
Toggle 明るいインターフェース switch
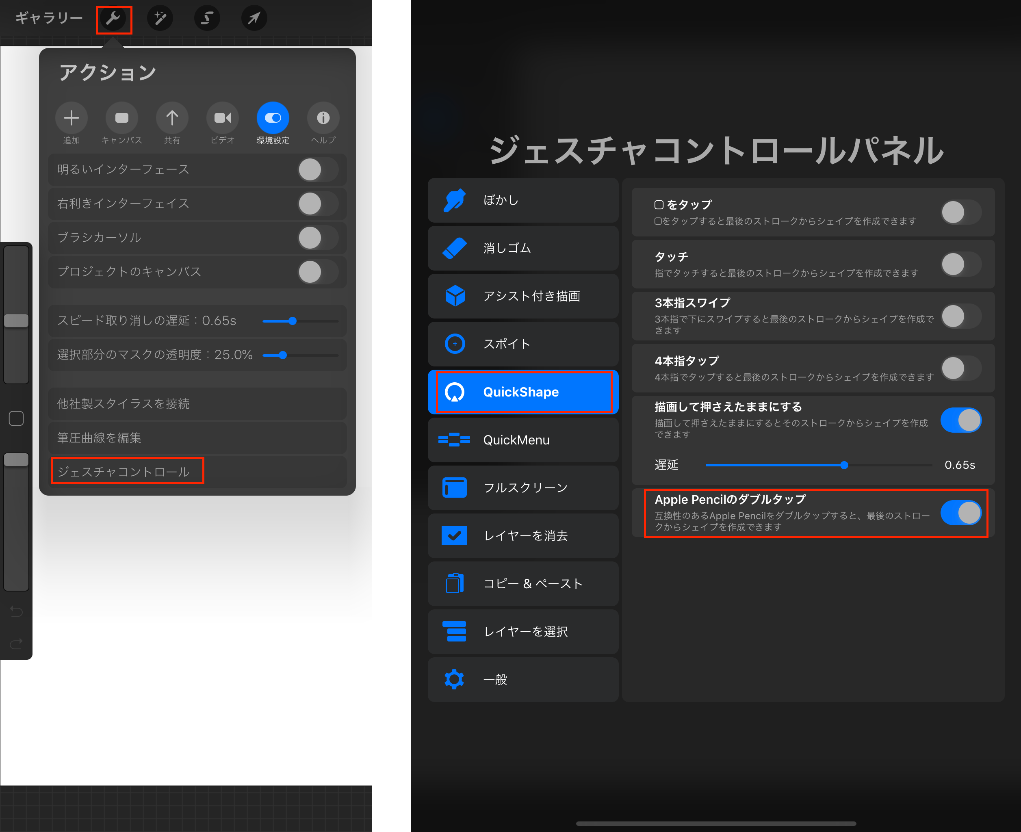[318, 170]
